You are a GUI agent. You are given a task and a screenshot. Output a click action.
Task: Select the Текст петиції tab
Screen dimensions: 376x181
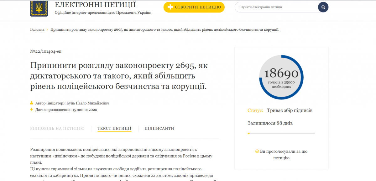coord(114,128)
